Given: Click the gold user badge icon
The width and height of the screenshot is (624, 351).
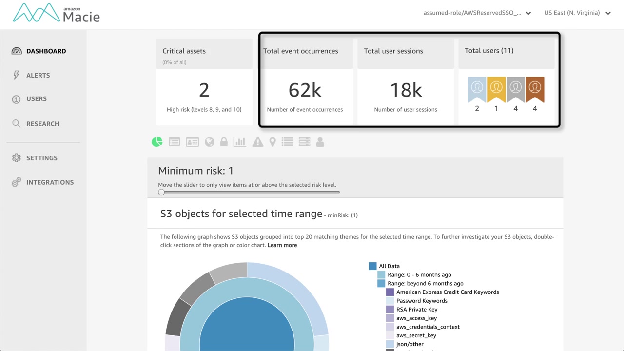Looking at the screenshot, I should click(x=496, y=89).
